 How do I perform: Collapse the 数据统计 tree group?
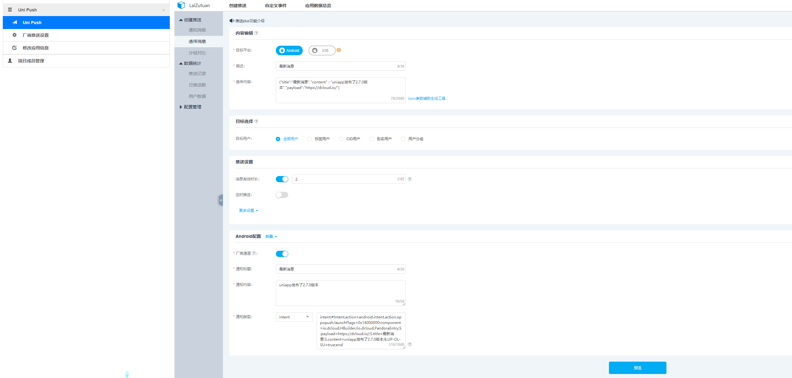181,64
